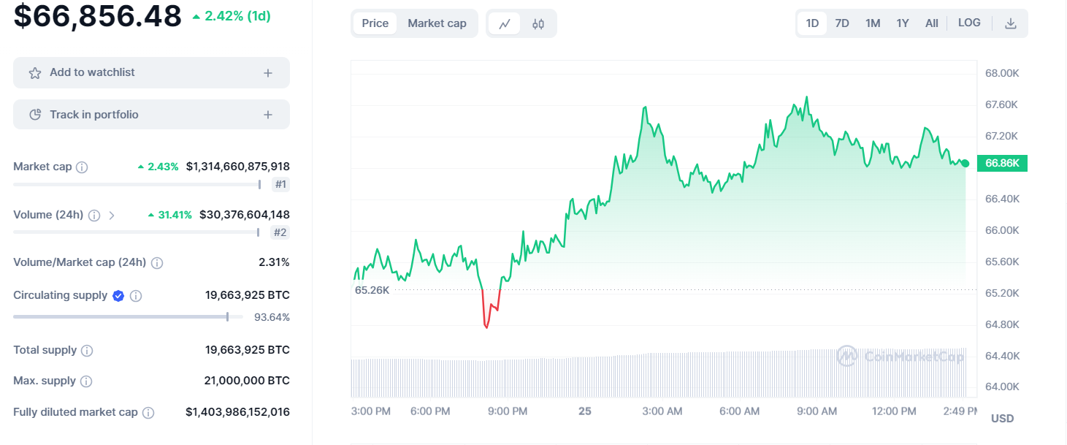1067x445 pixels.
Task: Switch chart to candlestick view icon
Action: click(x=538, y=23)
